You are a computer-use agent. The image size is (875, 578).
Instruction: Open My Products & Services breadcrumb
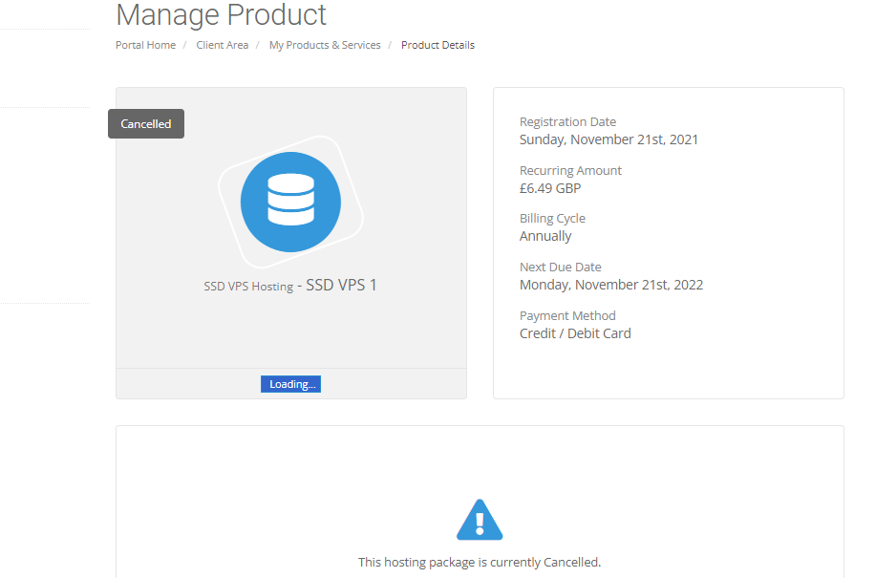pyautogui.click(x=325, y=45)
